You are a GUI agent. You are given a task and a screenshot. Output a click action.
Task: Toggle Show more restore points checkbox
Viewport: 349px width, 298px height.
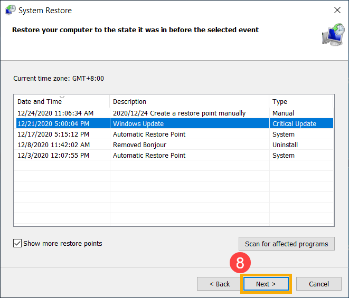point(18,244)
